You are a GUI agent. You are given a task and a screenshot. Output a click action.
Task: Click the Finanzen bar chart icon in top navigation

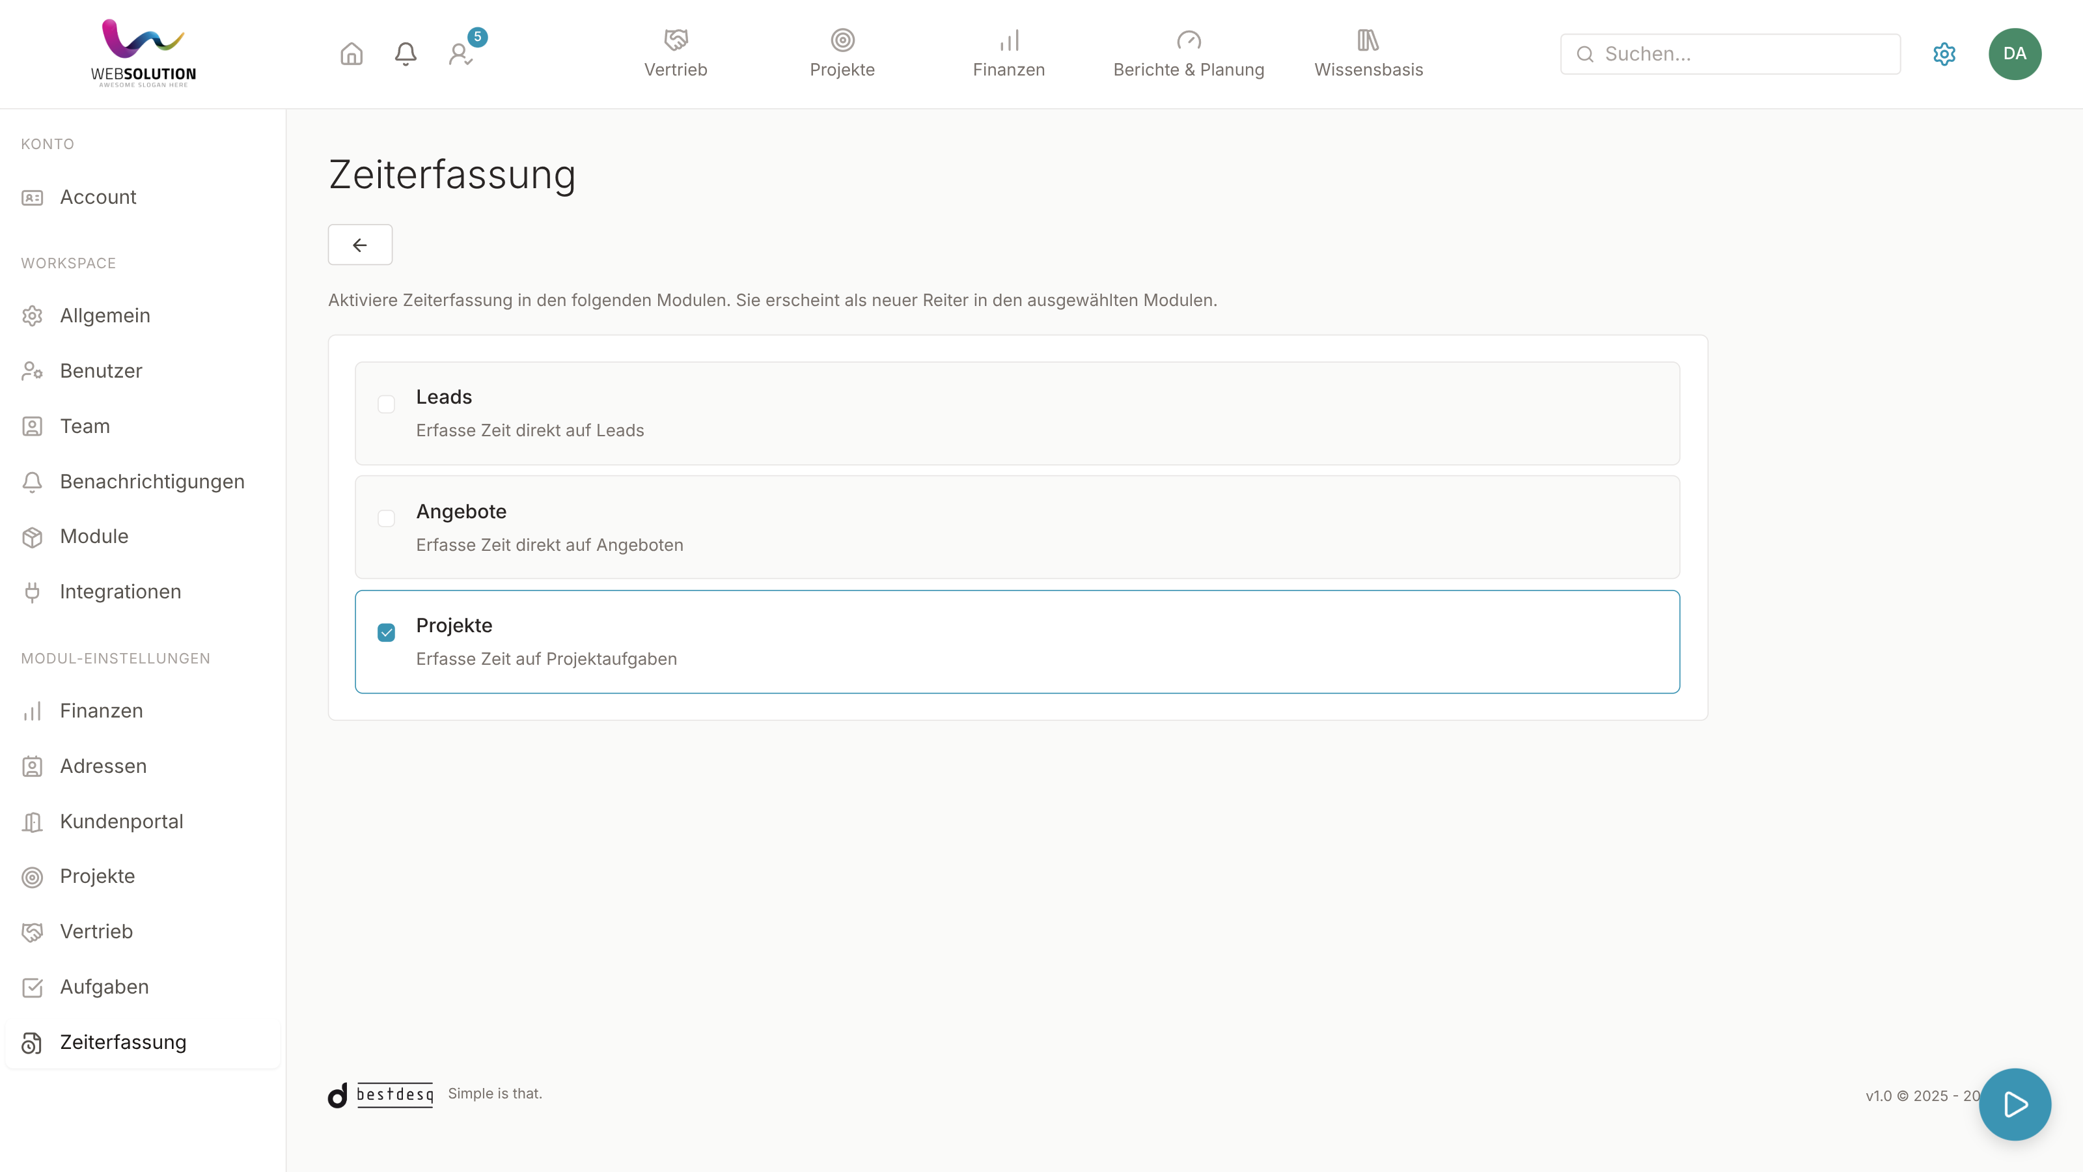[x=1009, y=40]
